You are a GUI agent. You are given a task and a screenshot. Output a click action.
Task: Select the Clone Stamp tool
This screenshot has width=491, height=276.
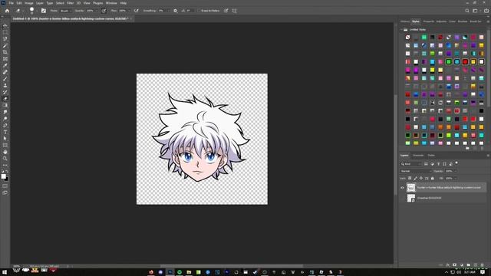tap(5, 85)
